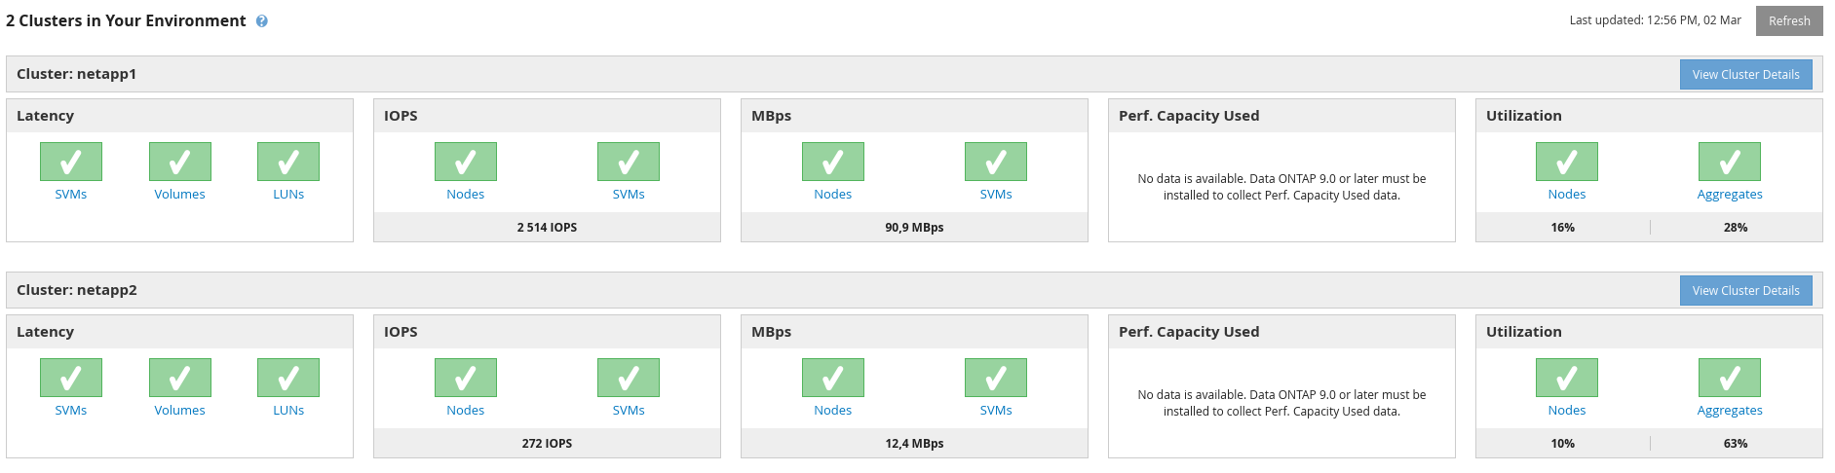1835x473 pixels.
Task: Click netapp2 Utilization Nodes checkmark icon
Action: [x=1567, y=378]
